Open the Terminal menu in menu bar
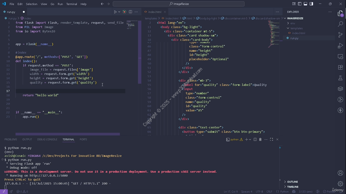Image resolution: width=346 pixels, height=194 pixels. point(71,4)
